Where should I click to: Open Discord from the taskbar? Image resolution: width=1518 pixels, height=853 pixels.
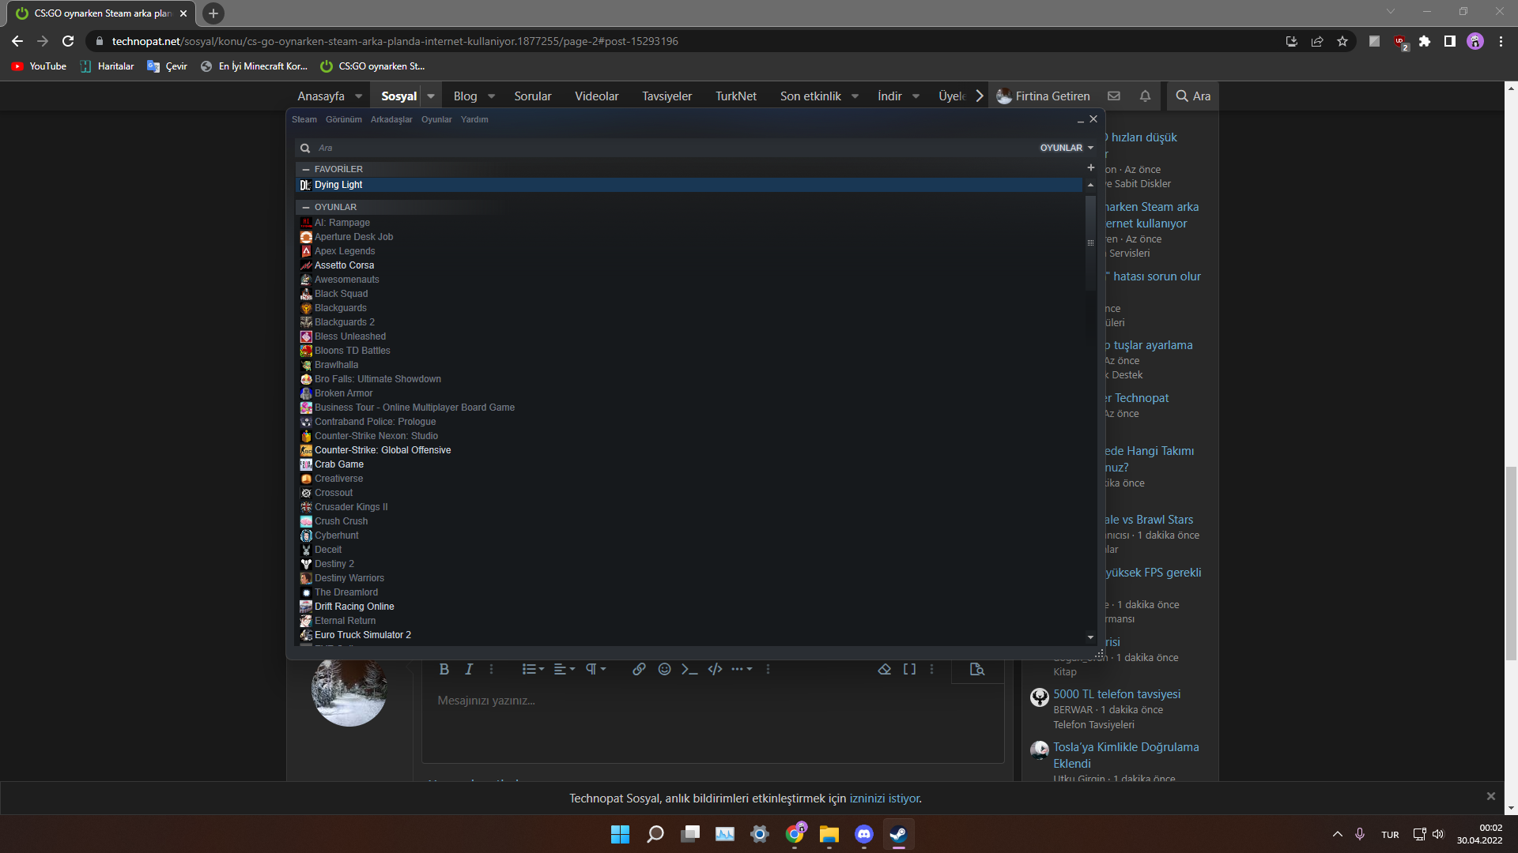coord(863,834)
